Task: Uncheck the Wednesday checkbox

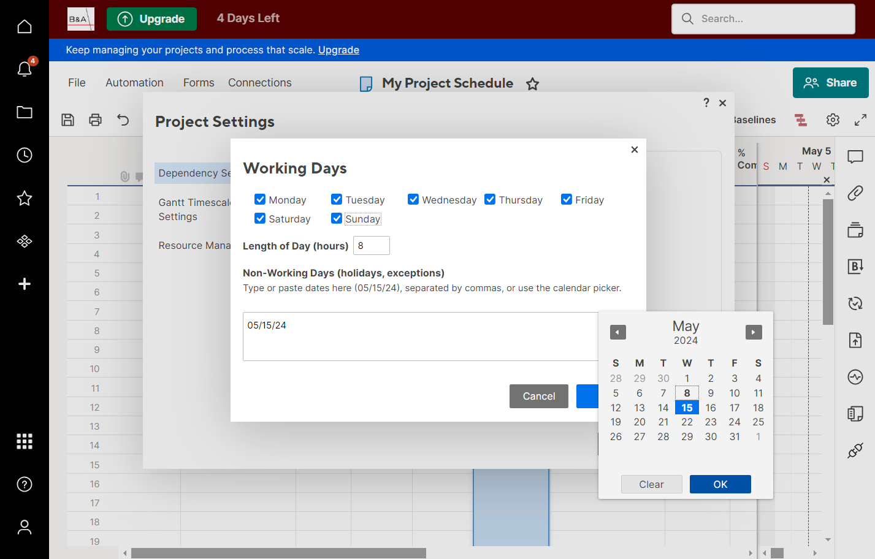Action: pos(413,199)
